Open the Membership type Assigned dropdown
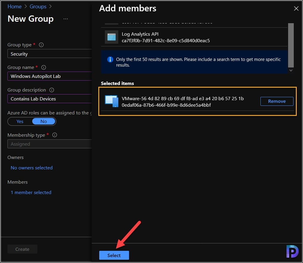The height and width of the screenshot is (263, 303). pyautogui.click(x=49, y=144)
